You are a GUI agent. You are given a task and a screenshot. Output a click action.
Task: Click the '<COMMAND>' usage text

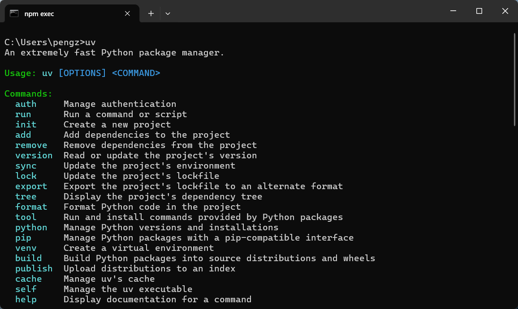(x=136, y=73)
